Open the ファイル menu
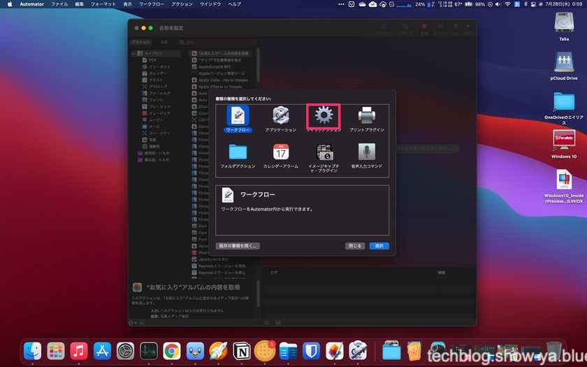Image resolution: width=587 pixels, height=367 pixels. [x=59, y=4]
